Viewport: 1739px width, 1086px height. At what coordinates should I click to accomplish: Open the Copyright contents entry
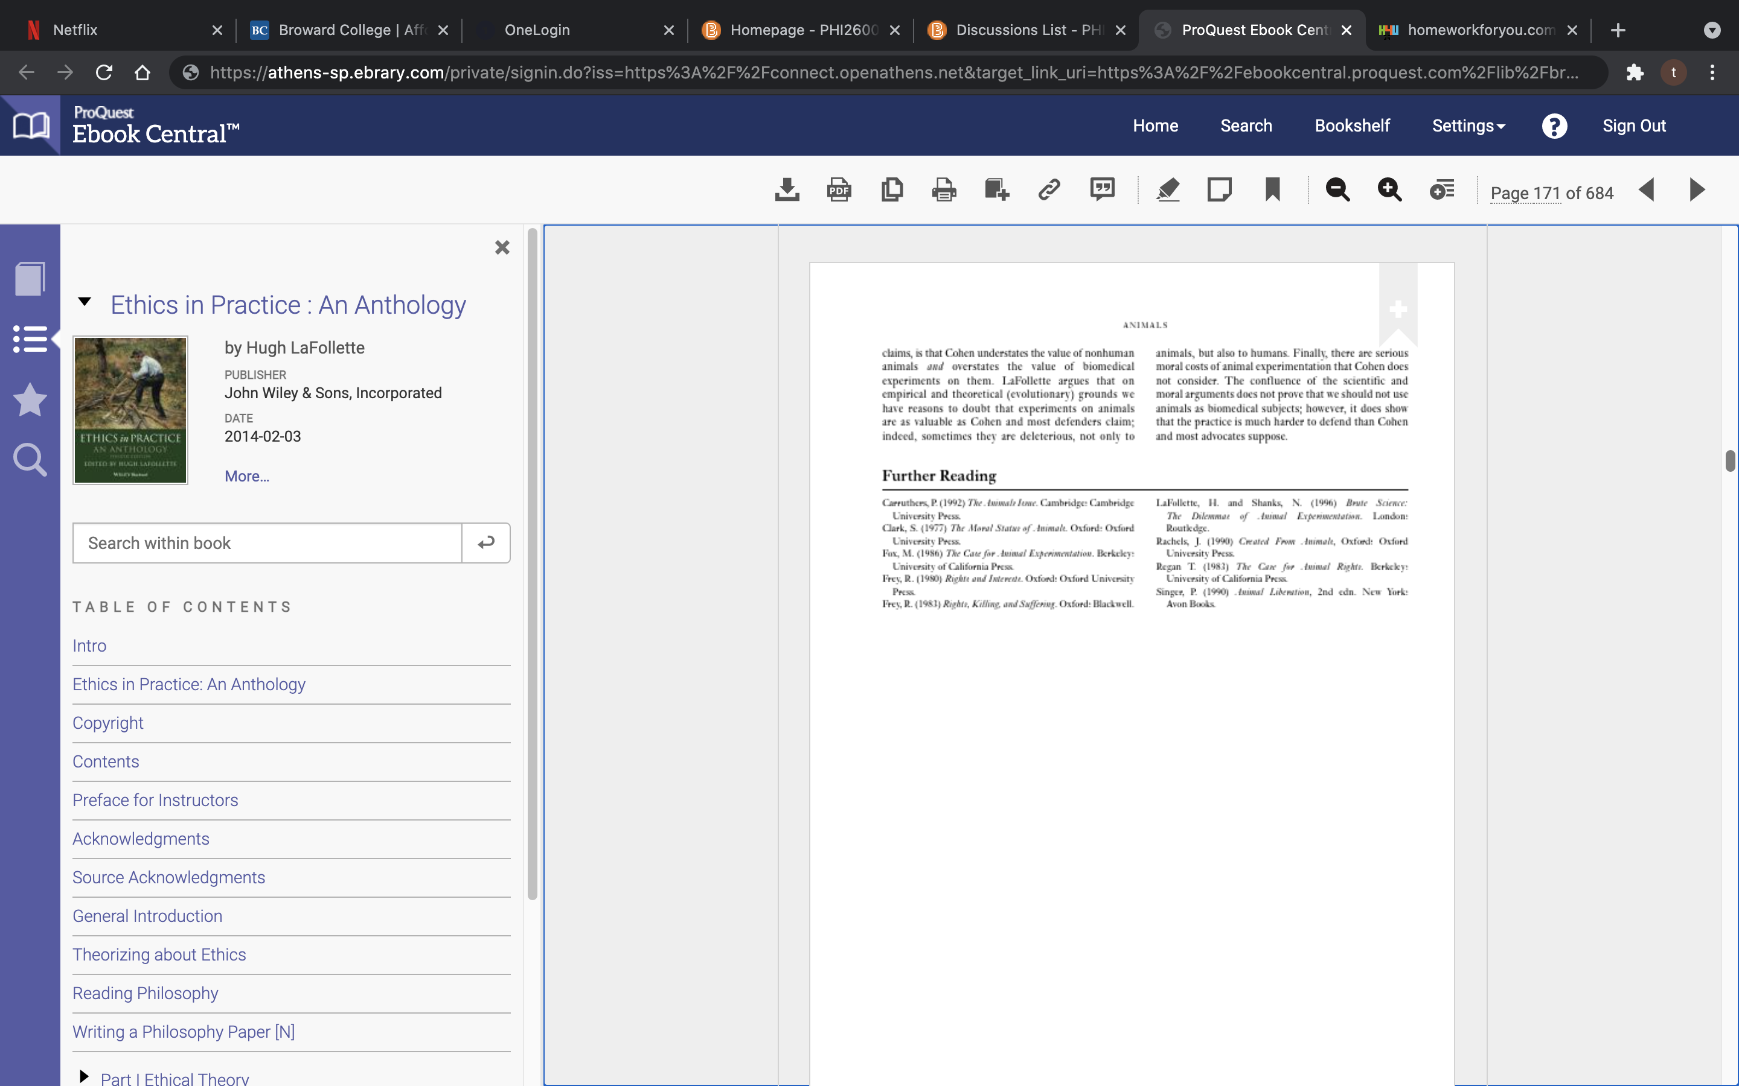108,723
